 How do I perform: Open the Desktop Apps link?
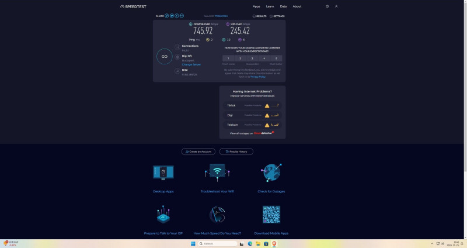[x=163, y=191]
